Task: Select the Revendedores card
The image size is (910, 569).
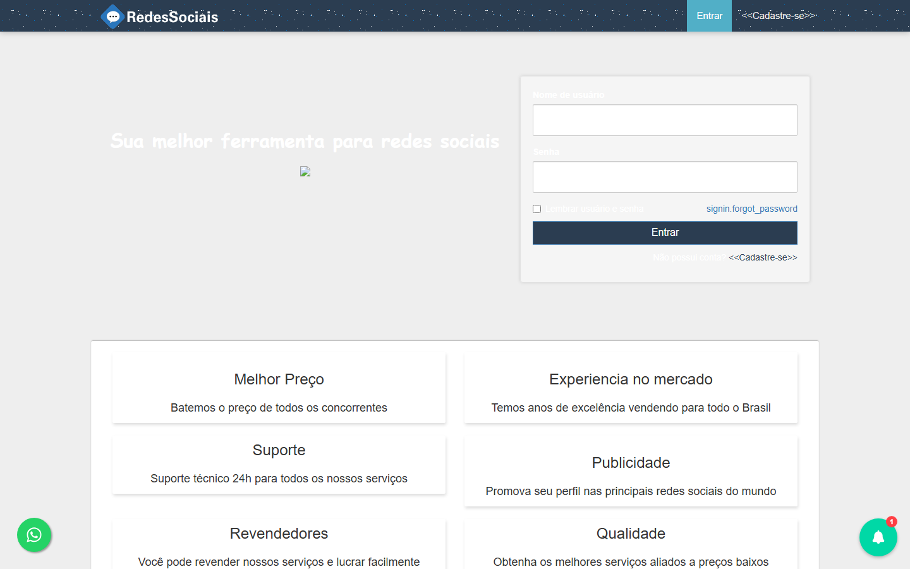Action: pos(279,544)
